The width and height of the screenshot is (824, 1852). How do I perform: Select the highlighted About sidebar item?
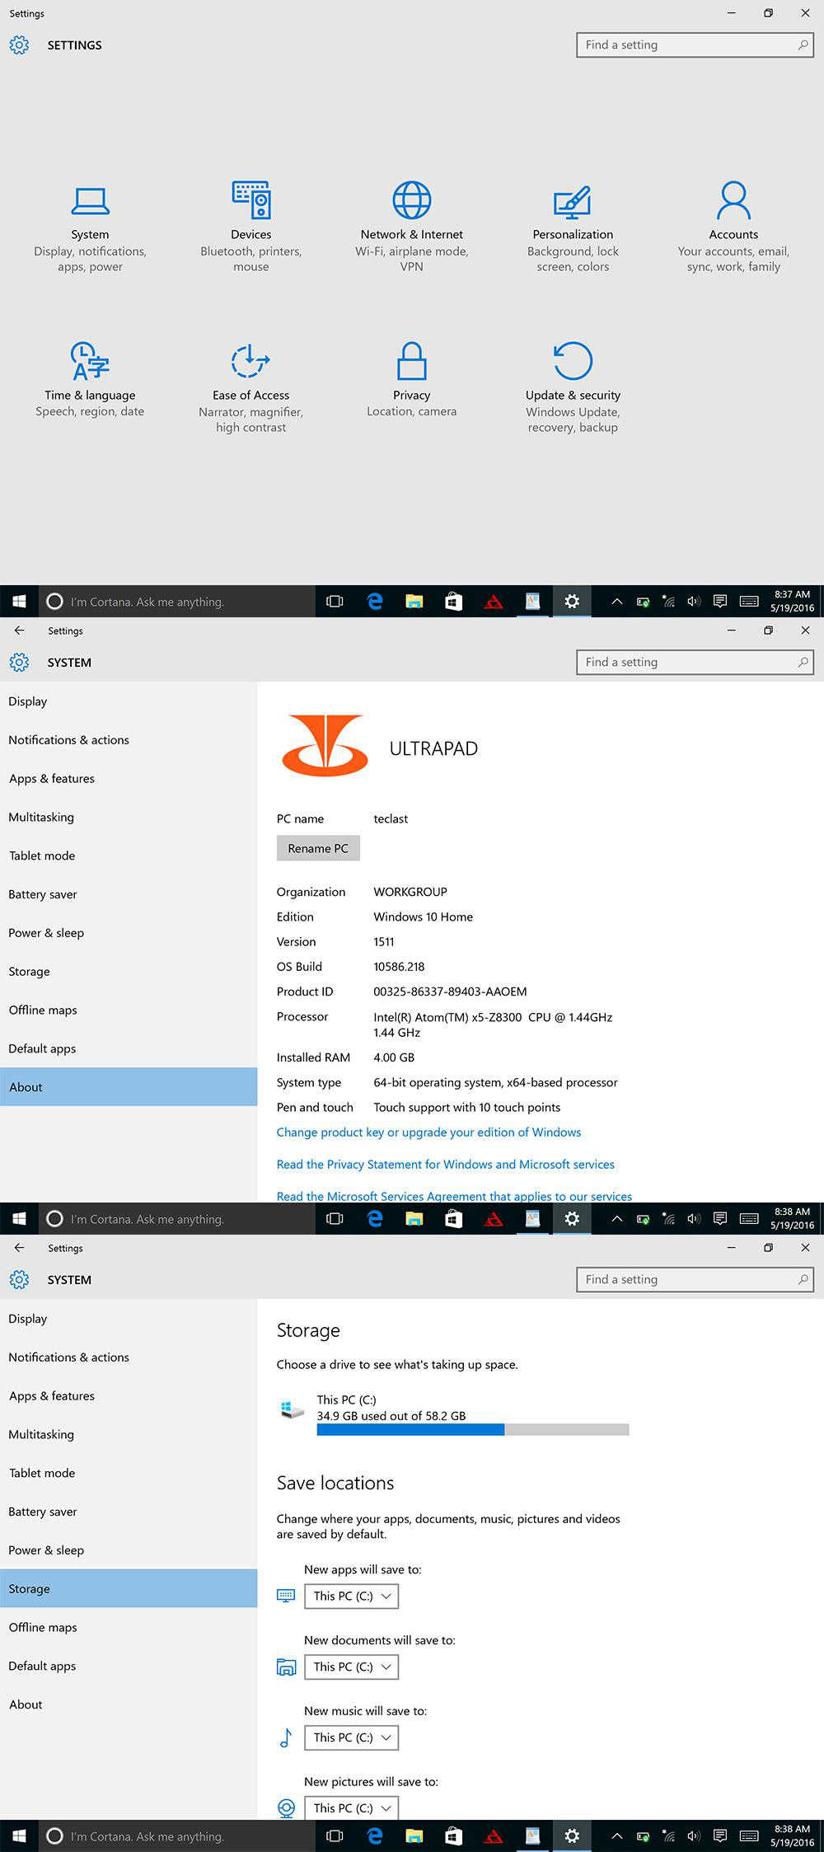pos(129,1087)
